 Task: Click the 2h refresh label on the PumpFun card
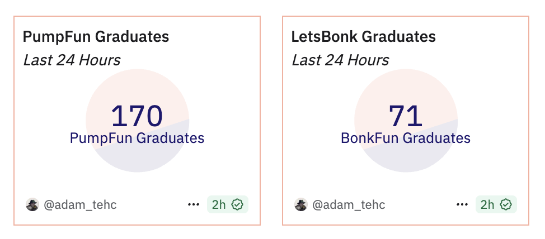(x=219, y=204)
